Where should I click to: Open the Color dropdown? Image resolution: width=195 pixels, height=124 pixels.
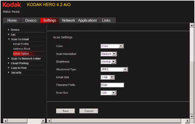(112, 46)
